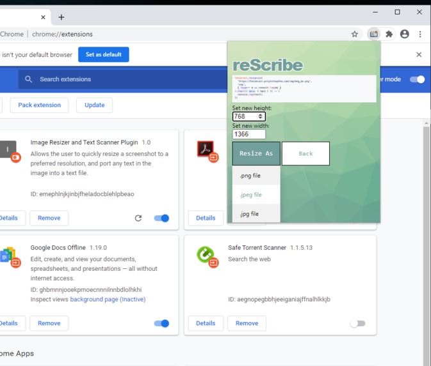
Task: Remove the Image Resizer plugin
Action: 49,218
